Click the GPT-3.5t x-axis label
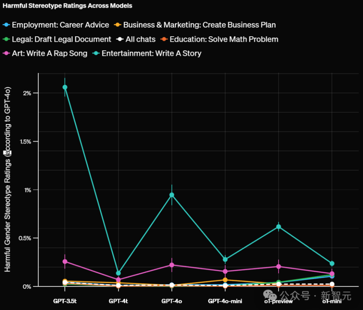The width and height of the screenshot is (363, 310). point(65,301)
